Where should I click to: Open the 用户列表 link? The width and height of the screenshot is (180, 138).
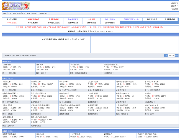33,55
